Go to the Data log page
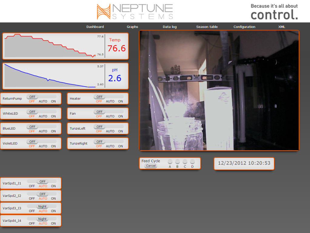 click(170, 27)
